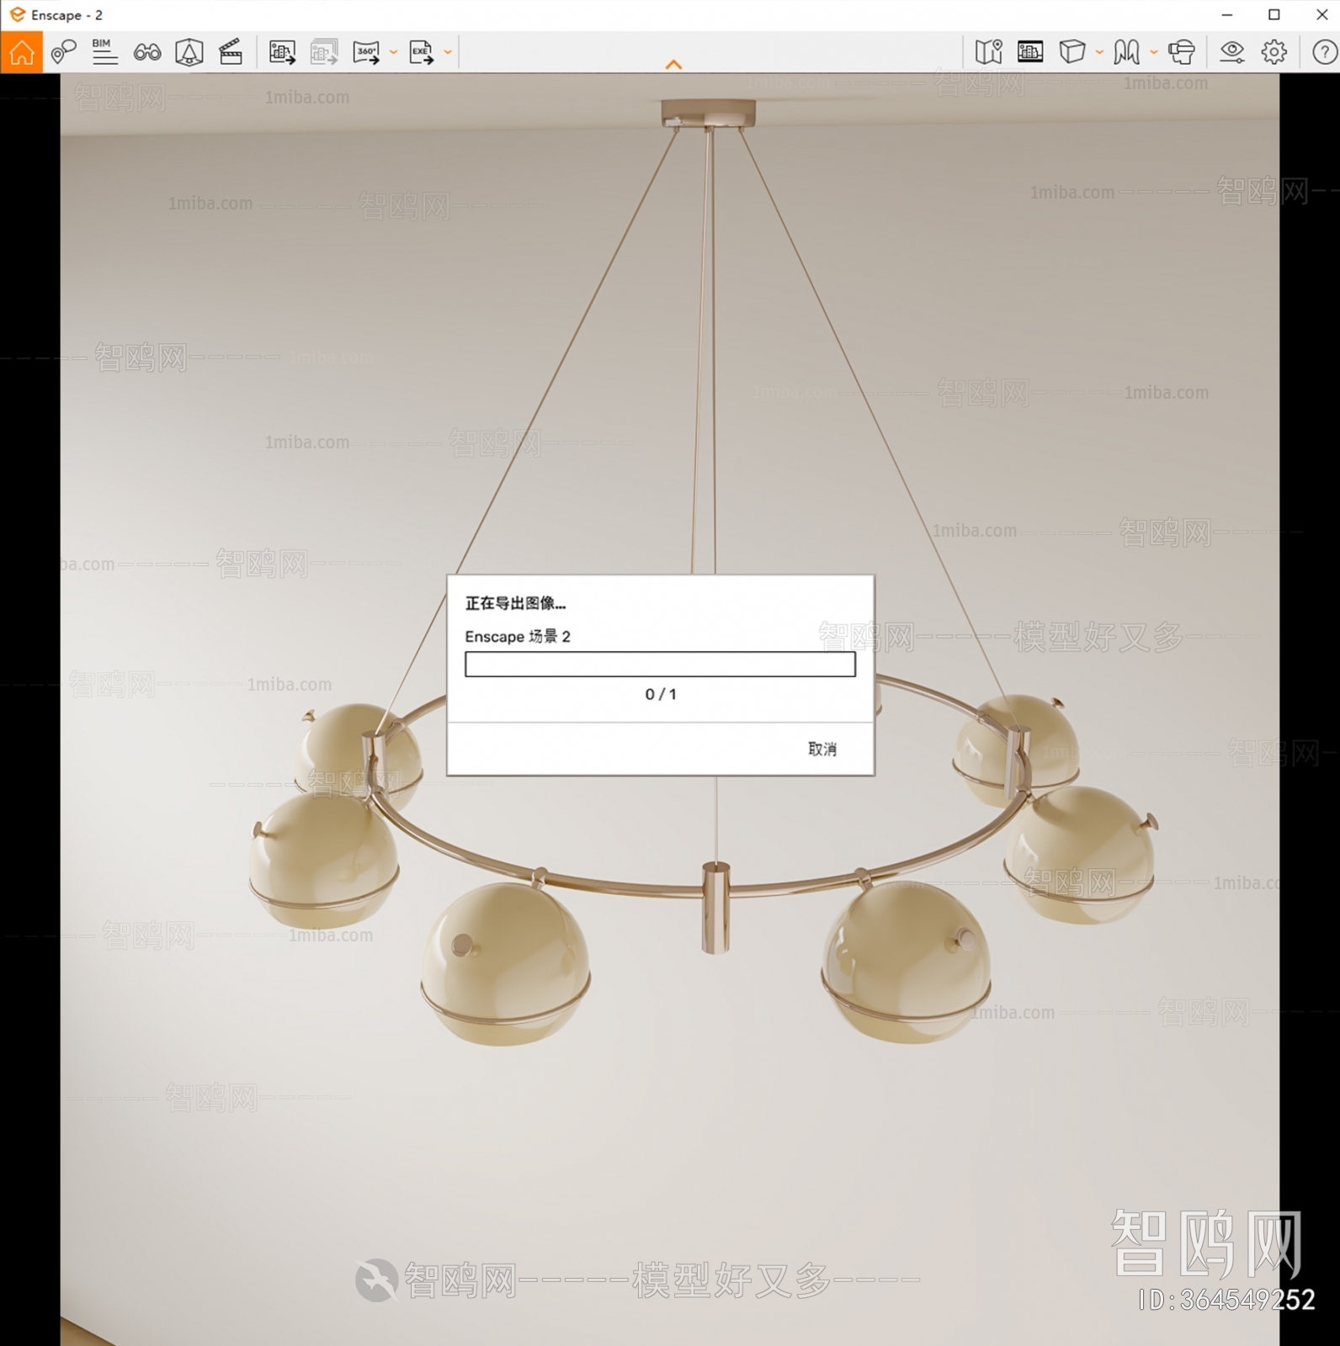
Task: Click the orange Home icon
Action: coord(21,52)
